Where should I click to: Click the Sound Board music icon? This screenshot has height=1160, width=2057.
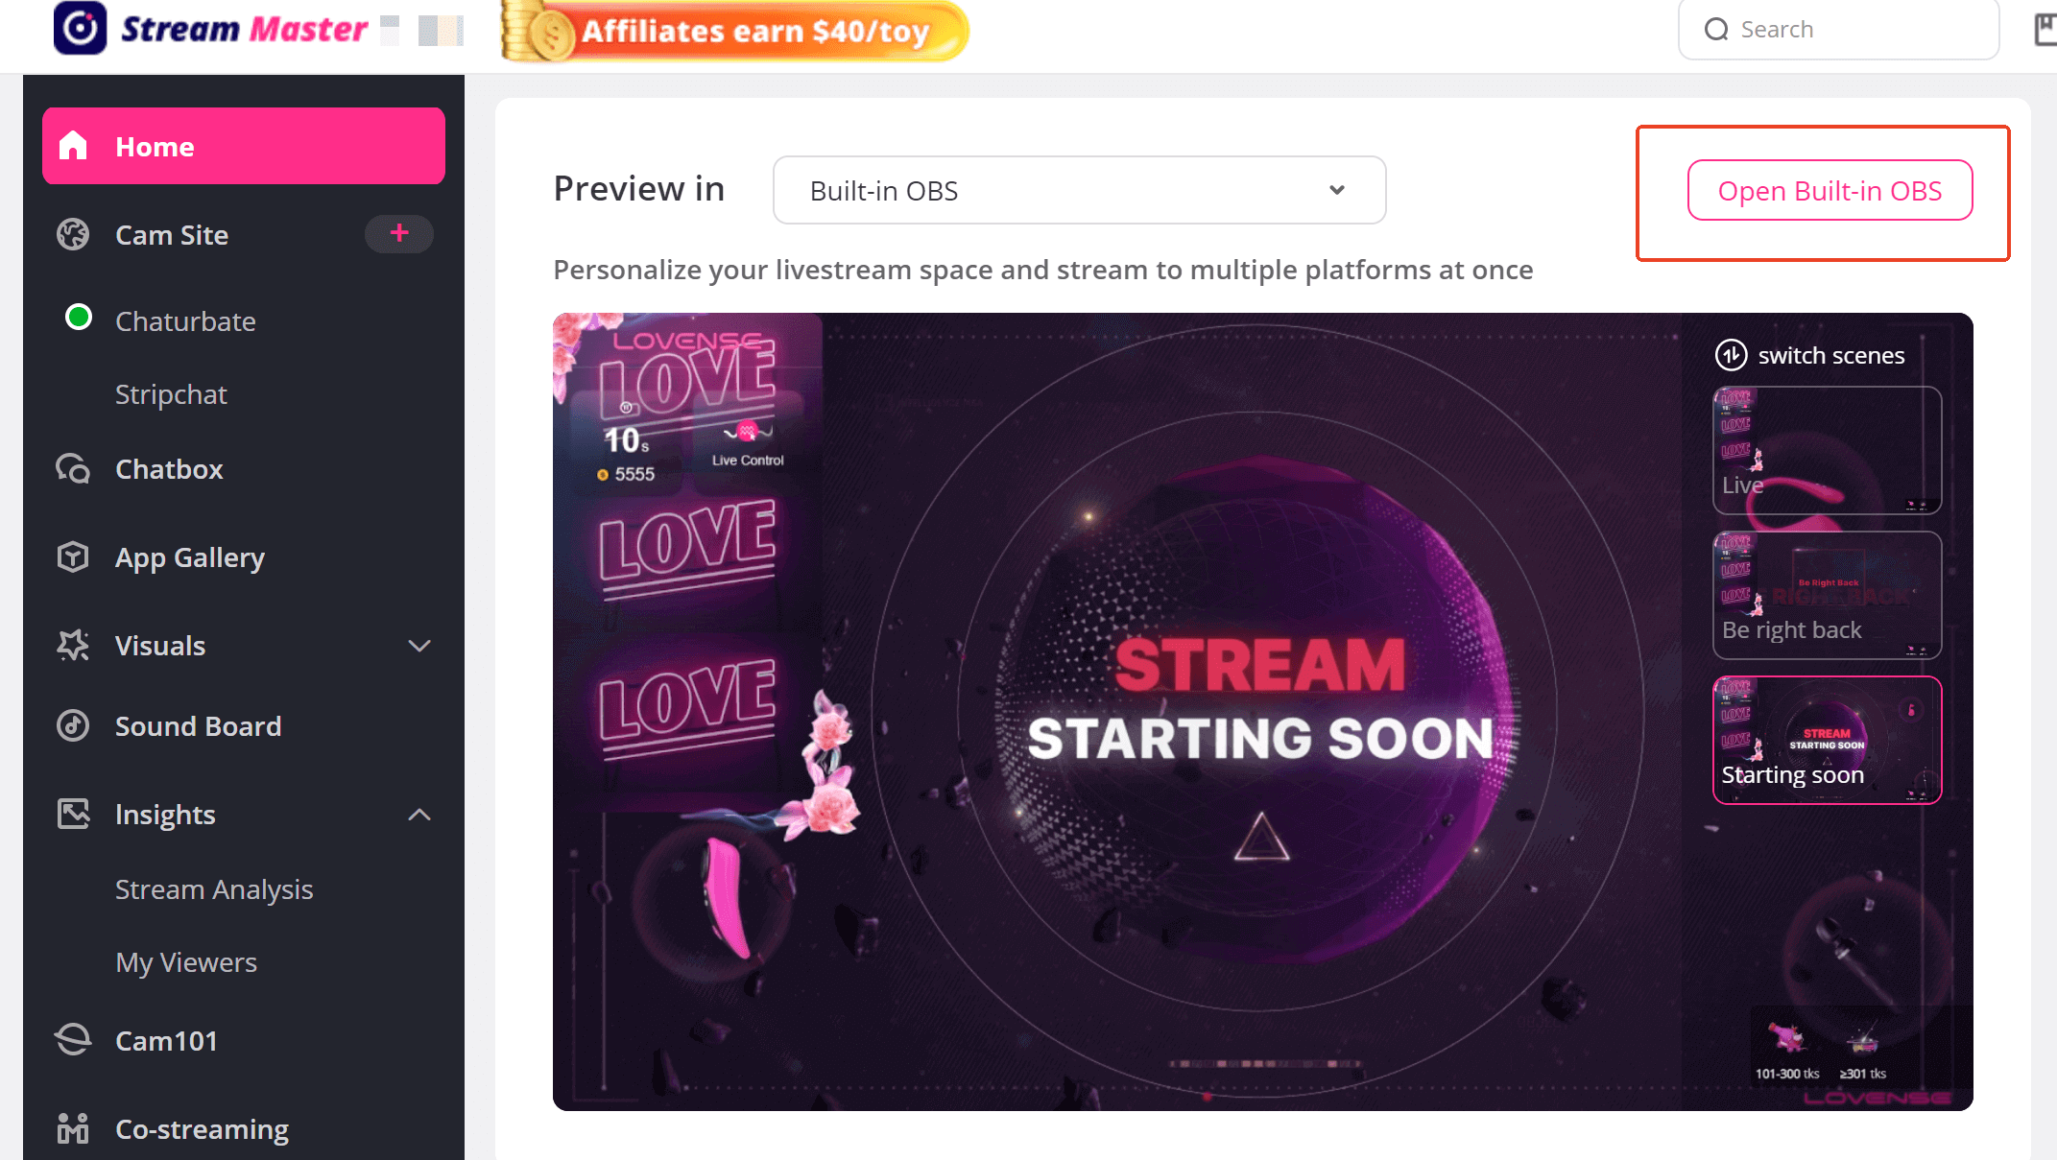73,725
